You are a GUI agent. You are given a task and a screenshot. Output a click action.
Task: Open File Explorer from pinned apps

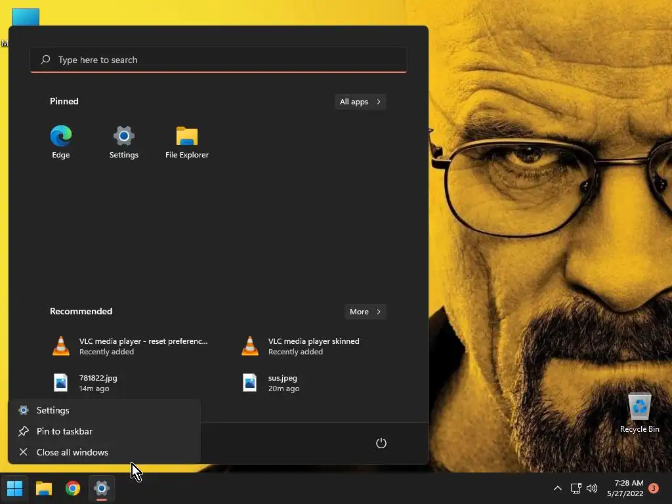[187, 142]
